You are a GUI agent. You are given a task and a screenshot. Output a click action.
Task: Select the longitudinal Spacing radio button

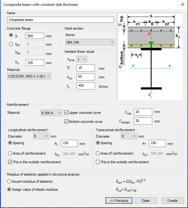coord(10,143)
